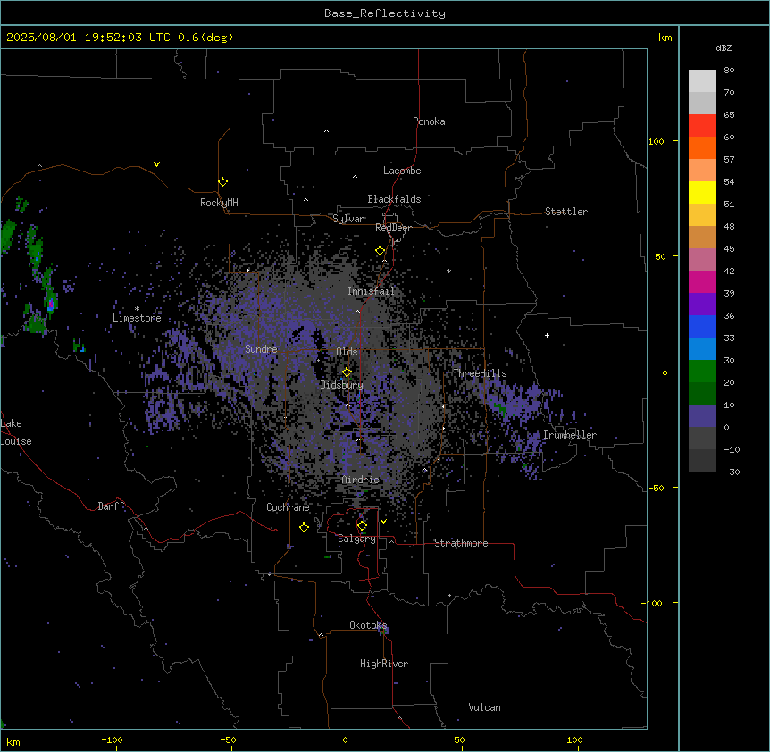Click the red 65 dBZ legend swatch
This screenshot has width=770, height=752.
(702, 126)
